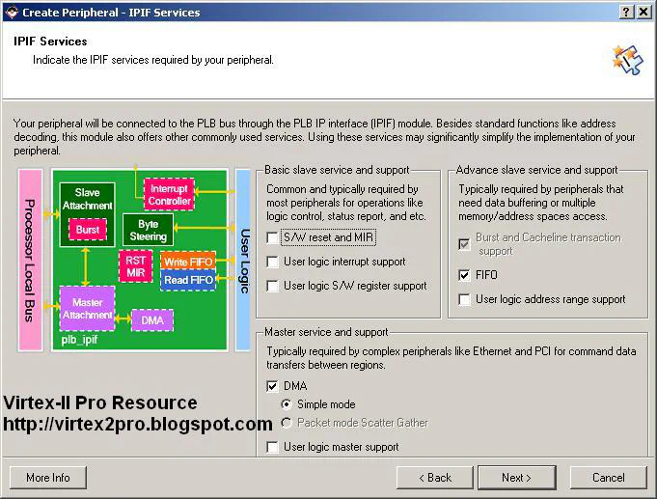Viewport: 657px width, 499px height.
Task: Disable the DMA checkbox
Action: coord(273,385)
